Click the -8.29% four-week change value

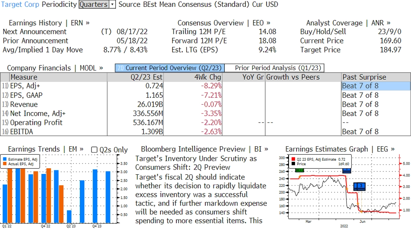[x=211, y=86]
